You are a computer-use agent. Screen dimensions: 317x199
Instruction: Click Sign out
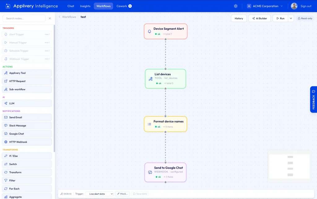306,6
